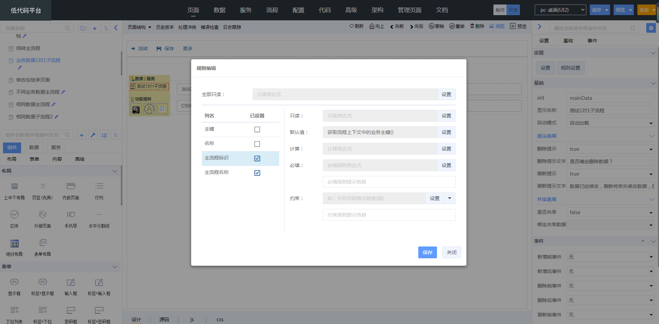Collapse the 布局 section in component panel
The width and height of the screenshot is (659, 324).
click(115, 171)
